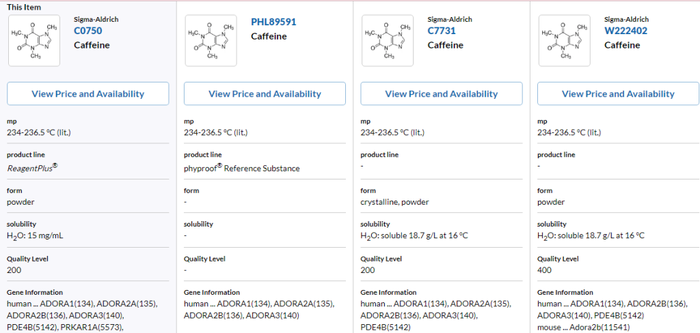Image resolution: width=700 pixels, height=333 pixels.
Task: Open the C0750 product link
Action: click(x=87, y=31)
